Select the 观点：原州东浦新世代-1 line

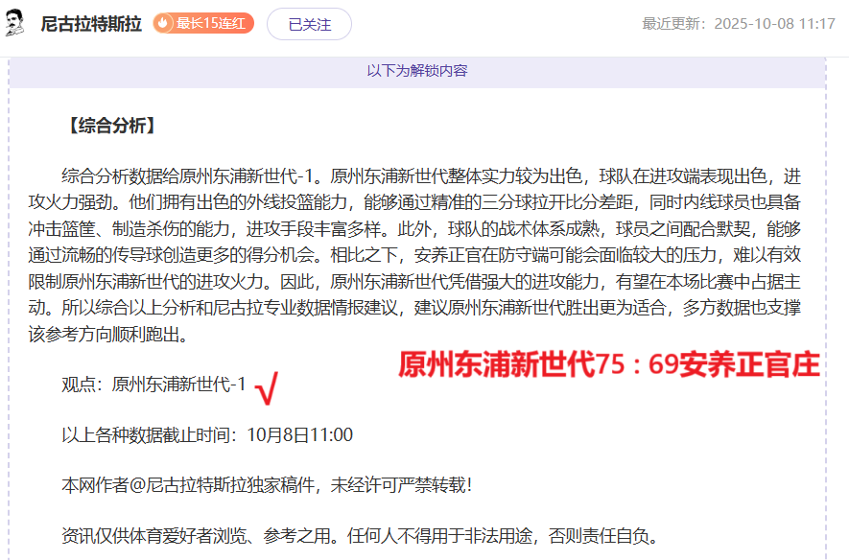click(153, 385)
